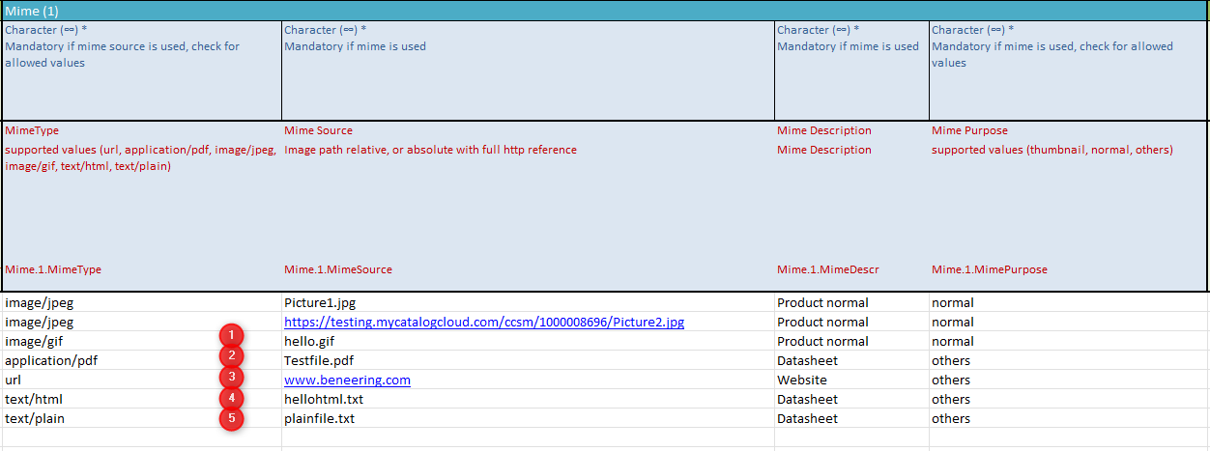This screenshot has width=1210, height=451.
Task: Click the Mime.1.MimeDescr field name
Action: click(x=827, y=269)
